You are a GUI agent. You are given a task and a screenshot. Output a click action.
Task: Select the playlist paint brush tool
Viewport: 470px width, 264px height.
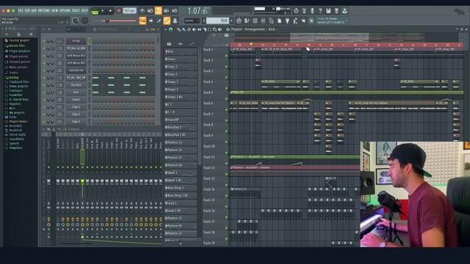184,29
